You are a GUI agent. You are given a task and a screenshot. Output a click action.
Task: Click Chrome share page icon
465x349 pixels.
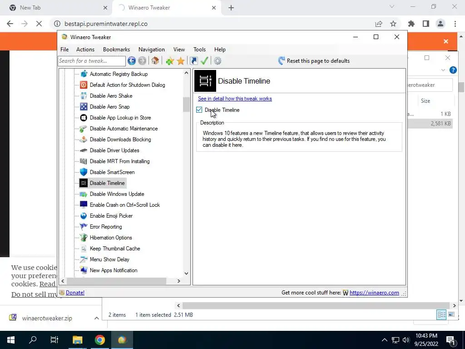coord(379,24)
